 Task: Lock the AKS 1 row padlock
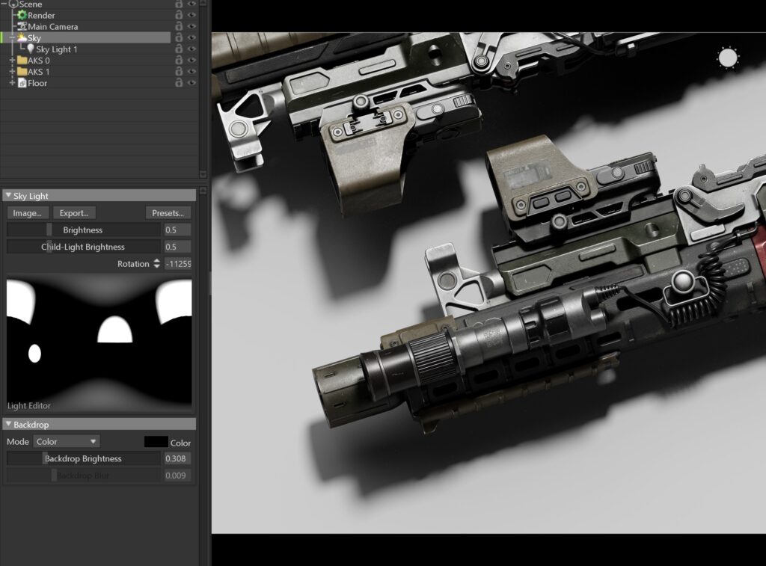pyautogui.click(x=179, y=71)
